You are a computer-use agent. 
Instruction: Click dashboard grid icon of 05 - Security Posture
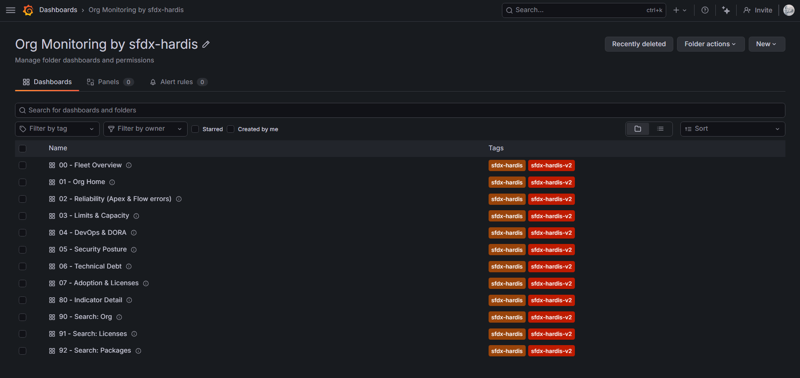click(52, 250)
